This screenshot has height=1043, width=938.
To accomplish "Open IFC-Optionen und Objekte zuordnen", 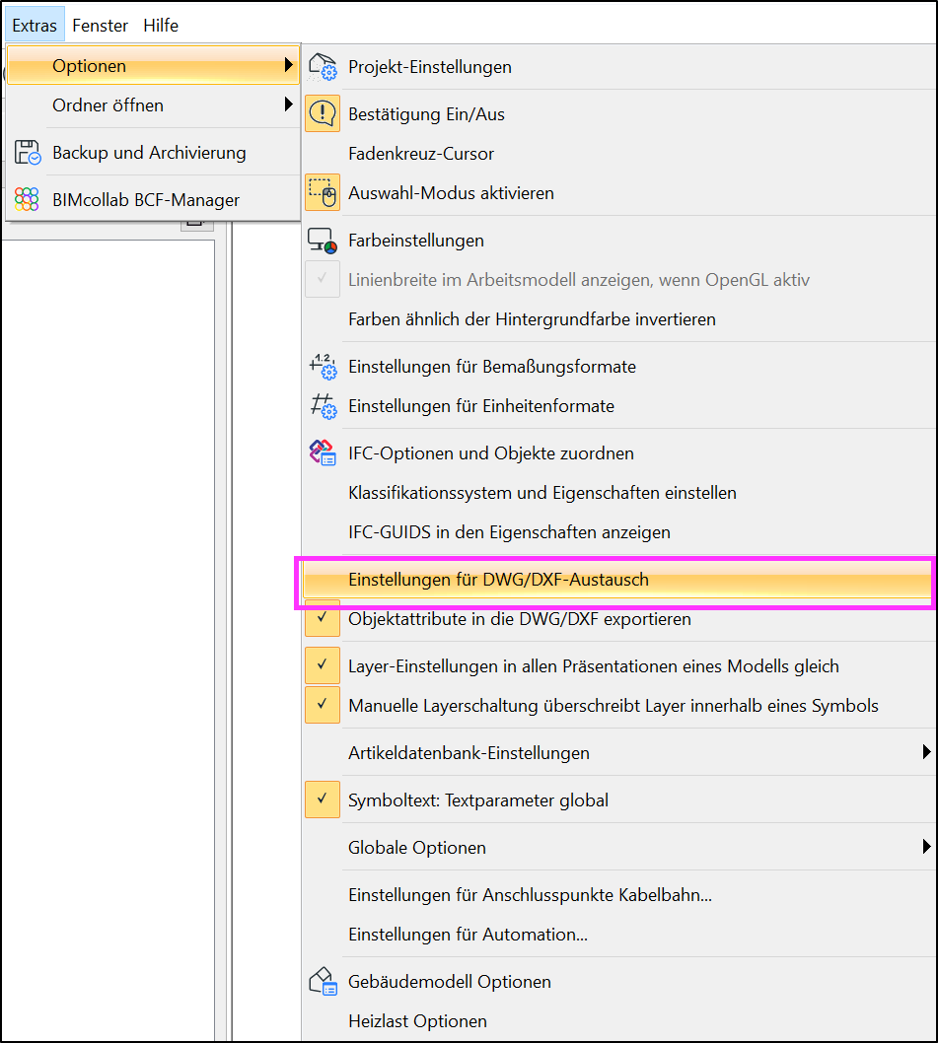I will (x=619, y=453).
